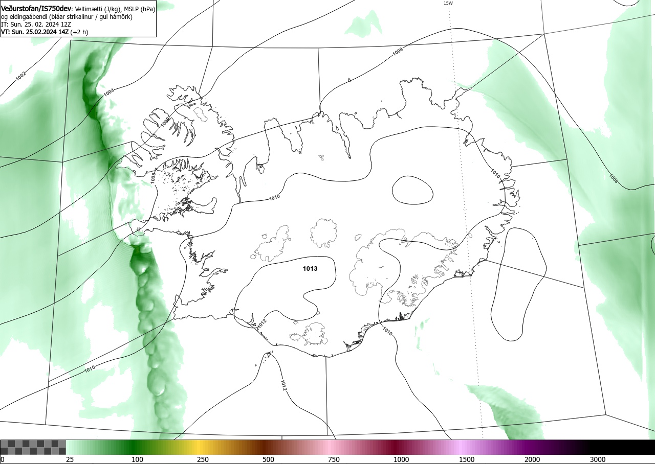This screenshot has width=655, height=464.
Task: Click the 1010 isobar label off the south coast
Action: [x=387, y=332]
